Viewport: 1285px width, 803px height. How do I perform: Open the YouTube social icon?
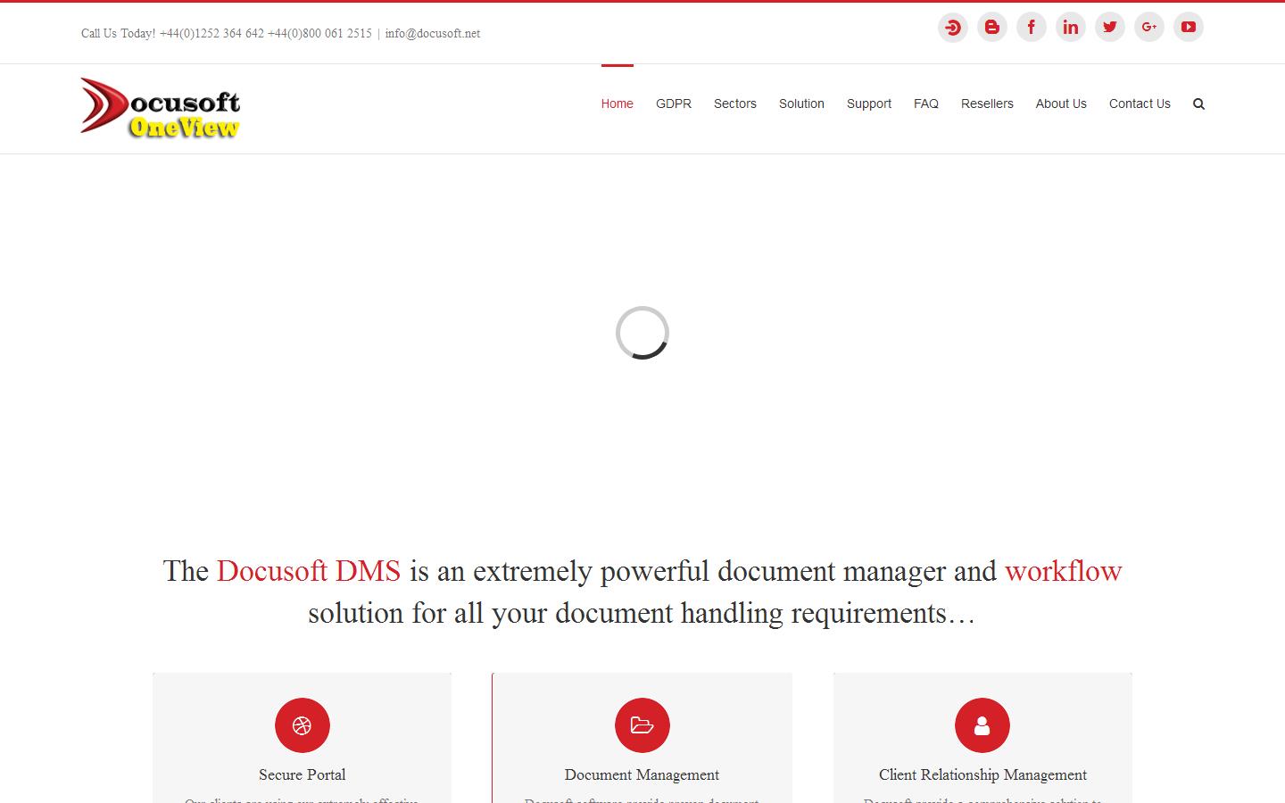(1189, 27)
